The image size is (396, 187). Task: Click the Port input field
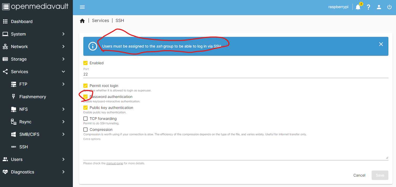[236, 74]
